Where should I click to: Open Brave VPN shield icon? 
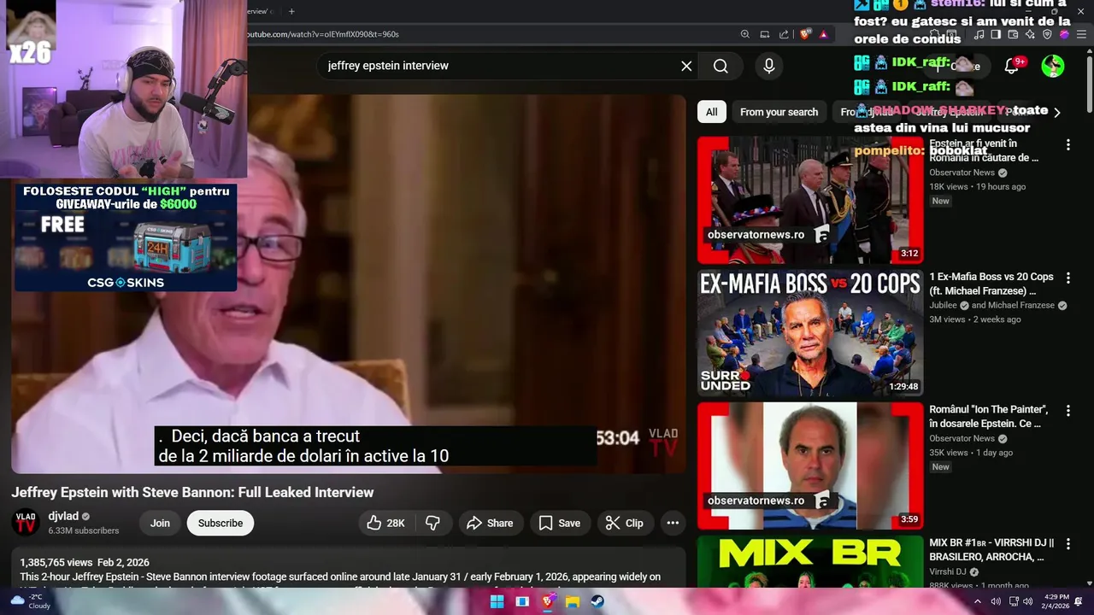coord(1047,34)
